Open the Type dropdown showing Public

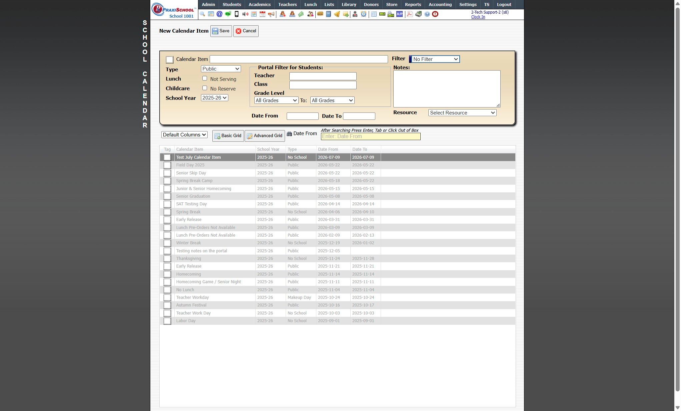221,69
